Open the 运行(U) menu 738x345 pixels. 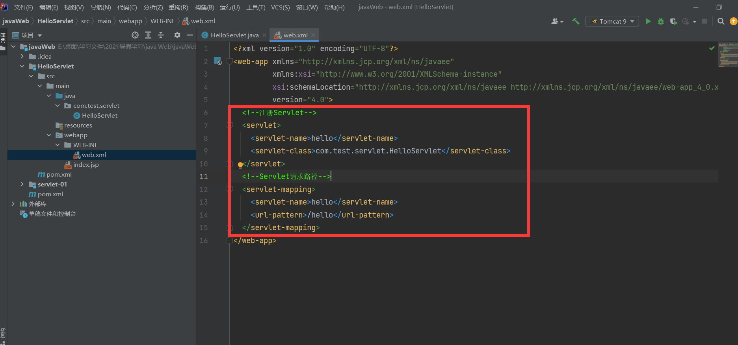[230, 7]
